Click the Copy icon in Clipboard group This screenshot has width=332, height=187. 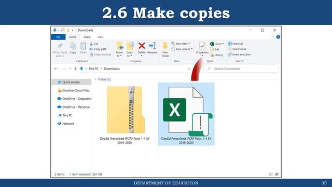[x=73, y=46]
